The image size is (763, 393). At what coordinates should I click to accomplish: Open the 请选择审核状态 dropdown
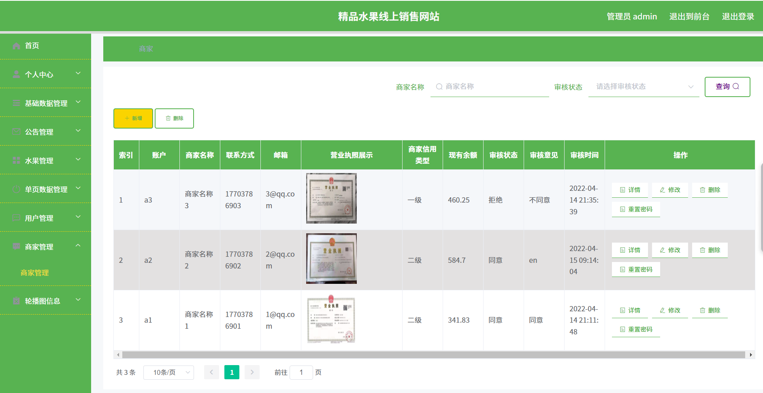point(644,87)
